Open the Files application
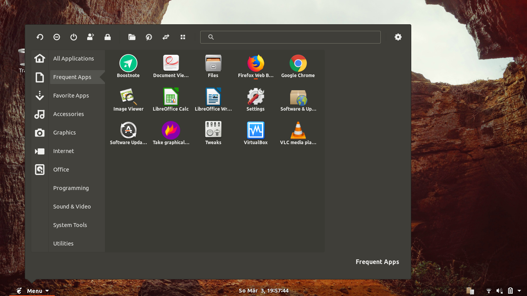527x296 pixels. click(x=213, y=67)
